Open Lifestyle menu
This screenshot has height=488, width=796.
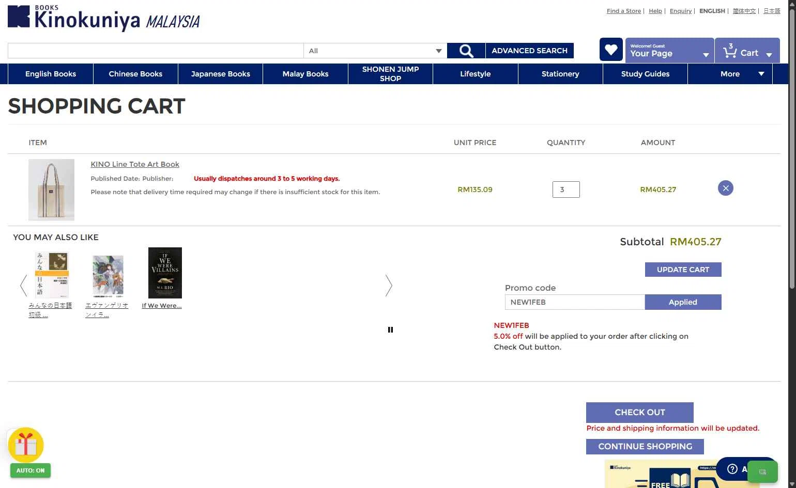[476, 74]
